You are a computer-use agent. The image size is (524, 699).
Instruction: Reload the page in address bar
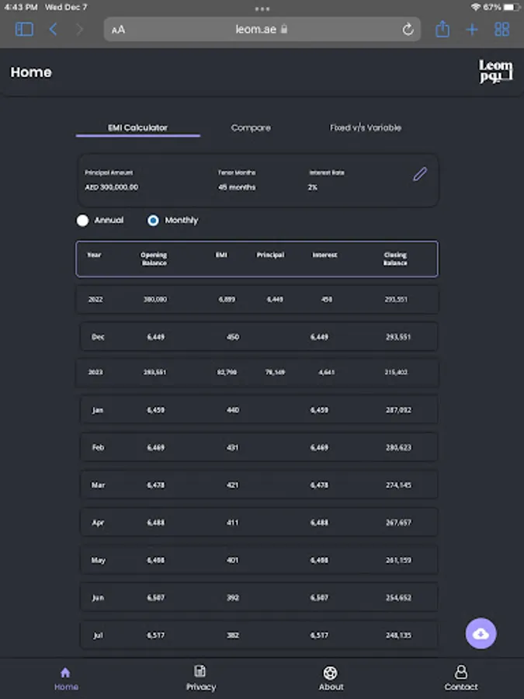pyautogui.click(x=408, y=30)
